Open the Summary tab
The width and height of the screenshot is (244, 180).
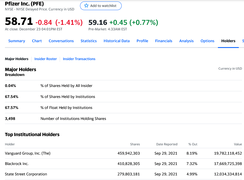(x=17, y=41)
